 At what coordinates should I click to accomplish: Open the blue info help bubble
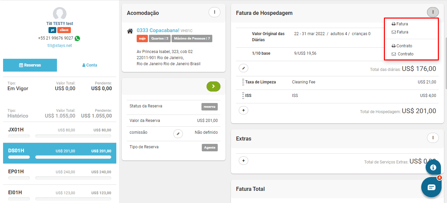point(433,167)
